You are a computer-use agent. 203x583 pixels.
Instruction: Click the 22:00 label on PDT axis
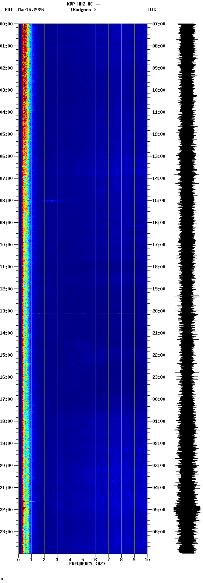click(x=6, y=510)
